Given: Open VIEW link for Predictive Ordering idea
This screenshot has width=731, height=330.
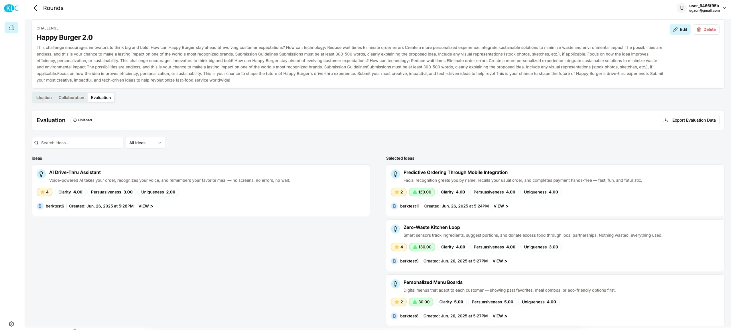Looking at the screenshot, I should click(x=501, y=206).
